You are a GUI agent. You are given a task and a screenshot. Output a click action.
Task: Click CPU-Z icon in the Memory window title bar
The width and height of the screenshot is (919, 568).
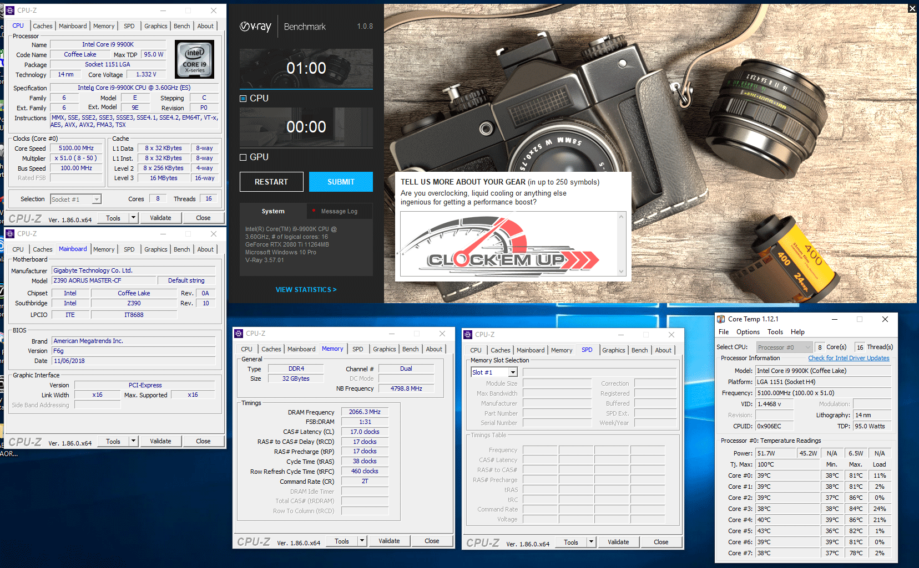coord(239,334)
